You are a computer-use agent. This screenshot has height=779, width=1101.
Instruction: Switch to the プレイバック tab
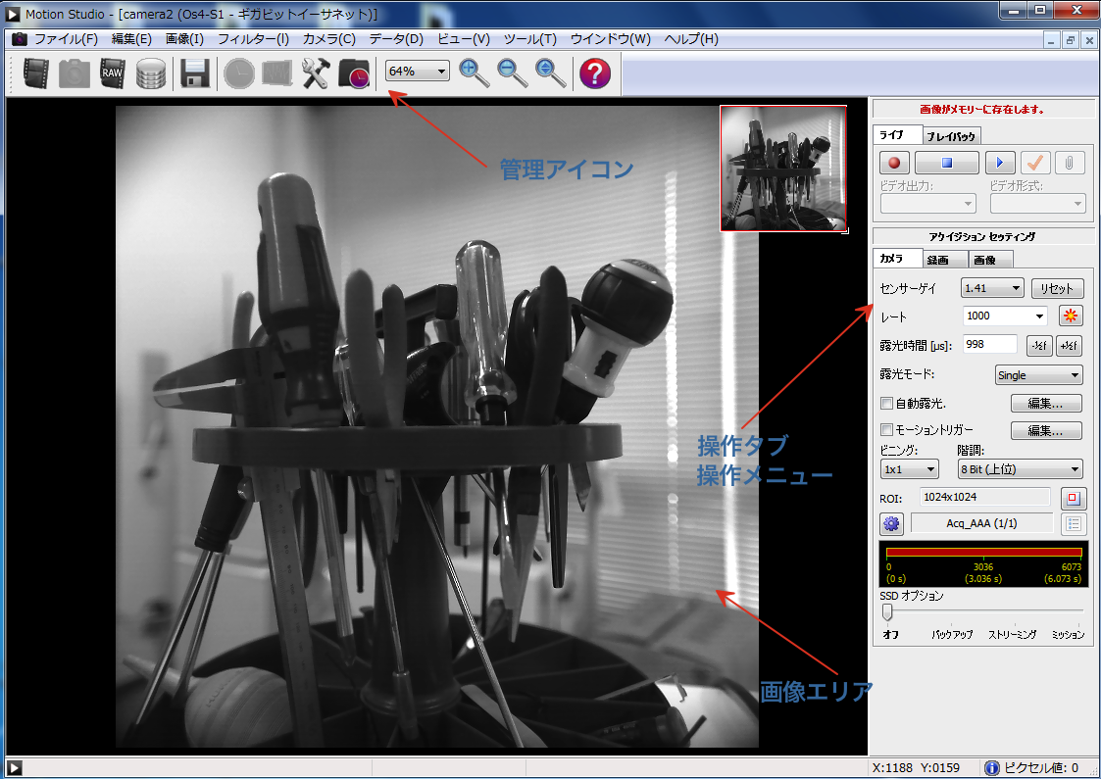click(951, 136)
